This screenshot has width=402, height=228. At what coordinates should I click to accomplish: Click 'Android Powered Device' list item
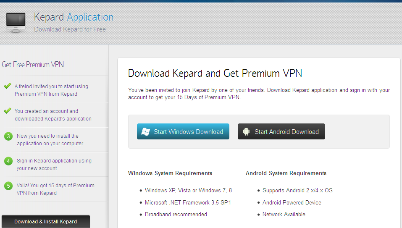292,202
